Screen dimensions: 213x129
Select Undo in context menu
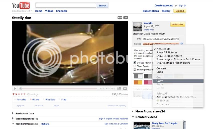click(x=178, y=72)
